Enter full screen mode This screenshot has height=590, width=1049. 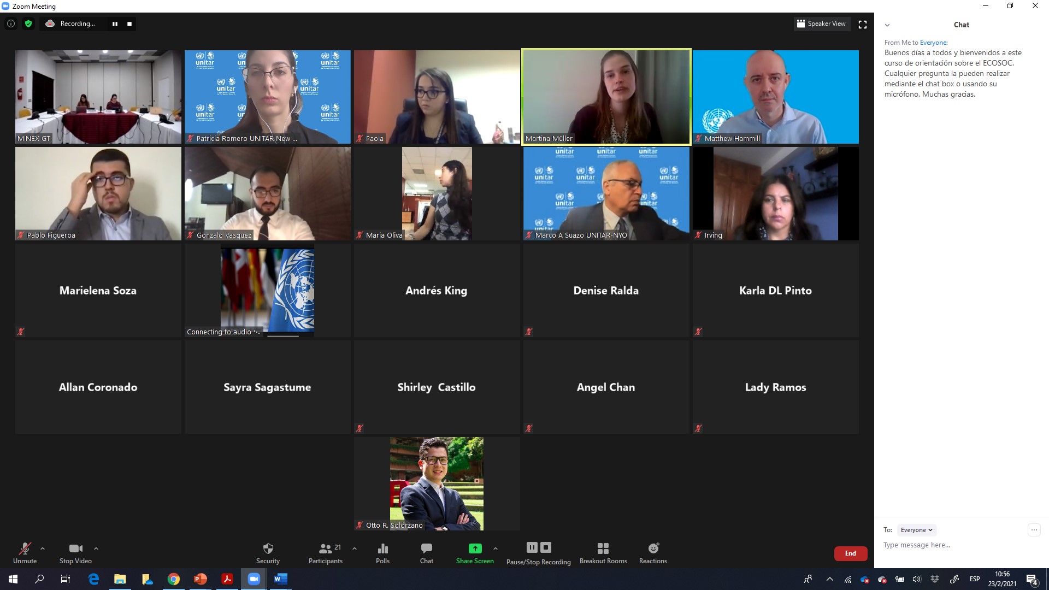click(863, 24)
